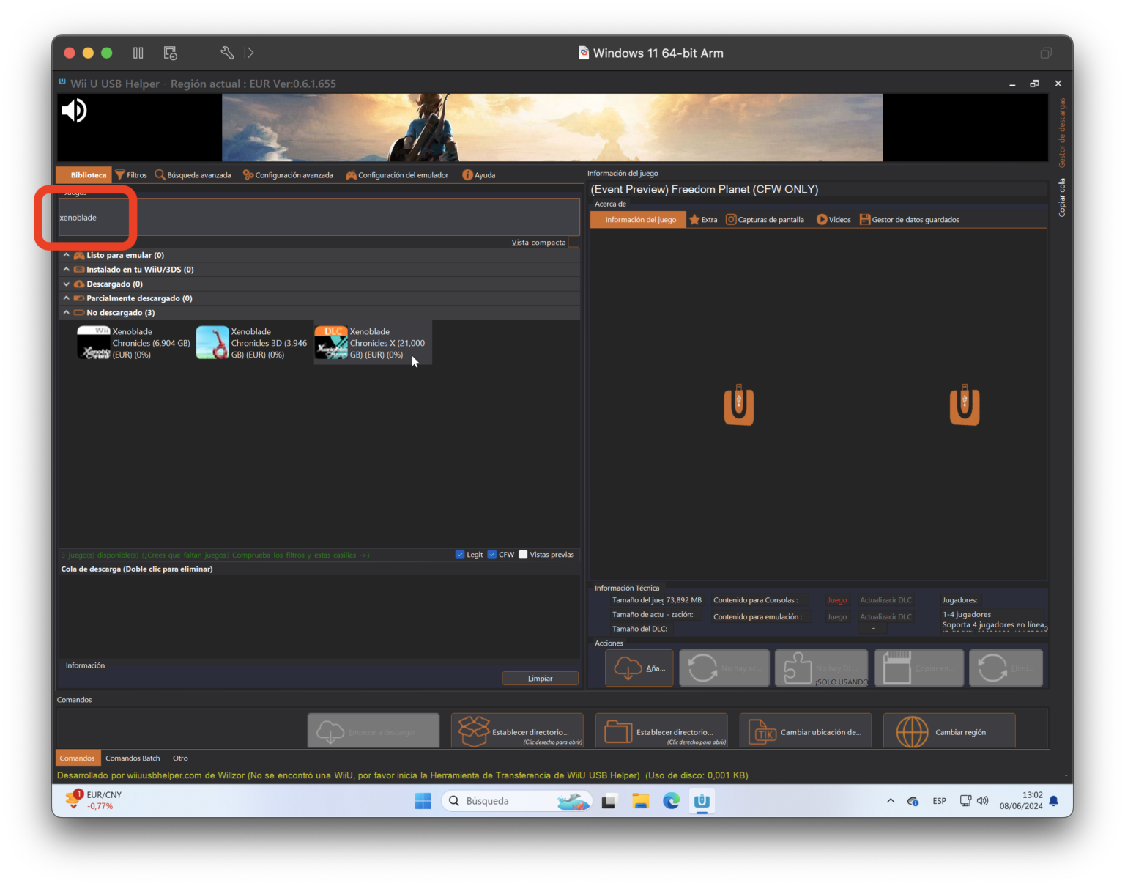Click the Cambiar región globe button
Image resolution: width=1125 pixels, height=886 pixels.
click(x=949, y=731)
